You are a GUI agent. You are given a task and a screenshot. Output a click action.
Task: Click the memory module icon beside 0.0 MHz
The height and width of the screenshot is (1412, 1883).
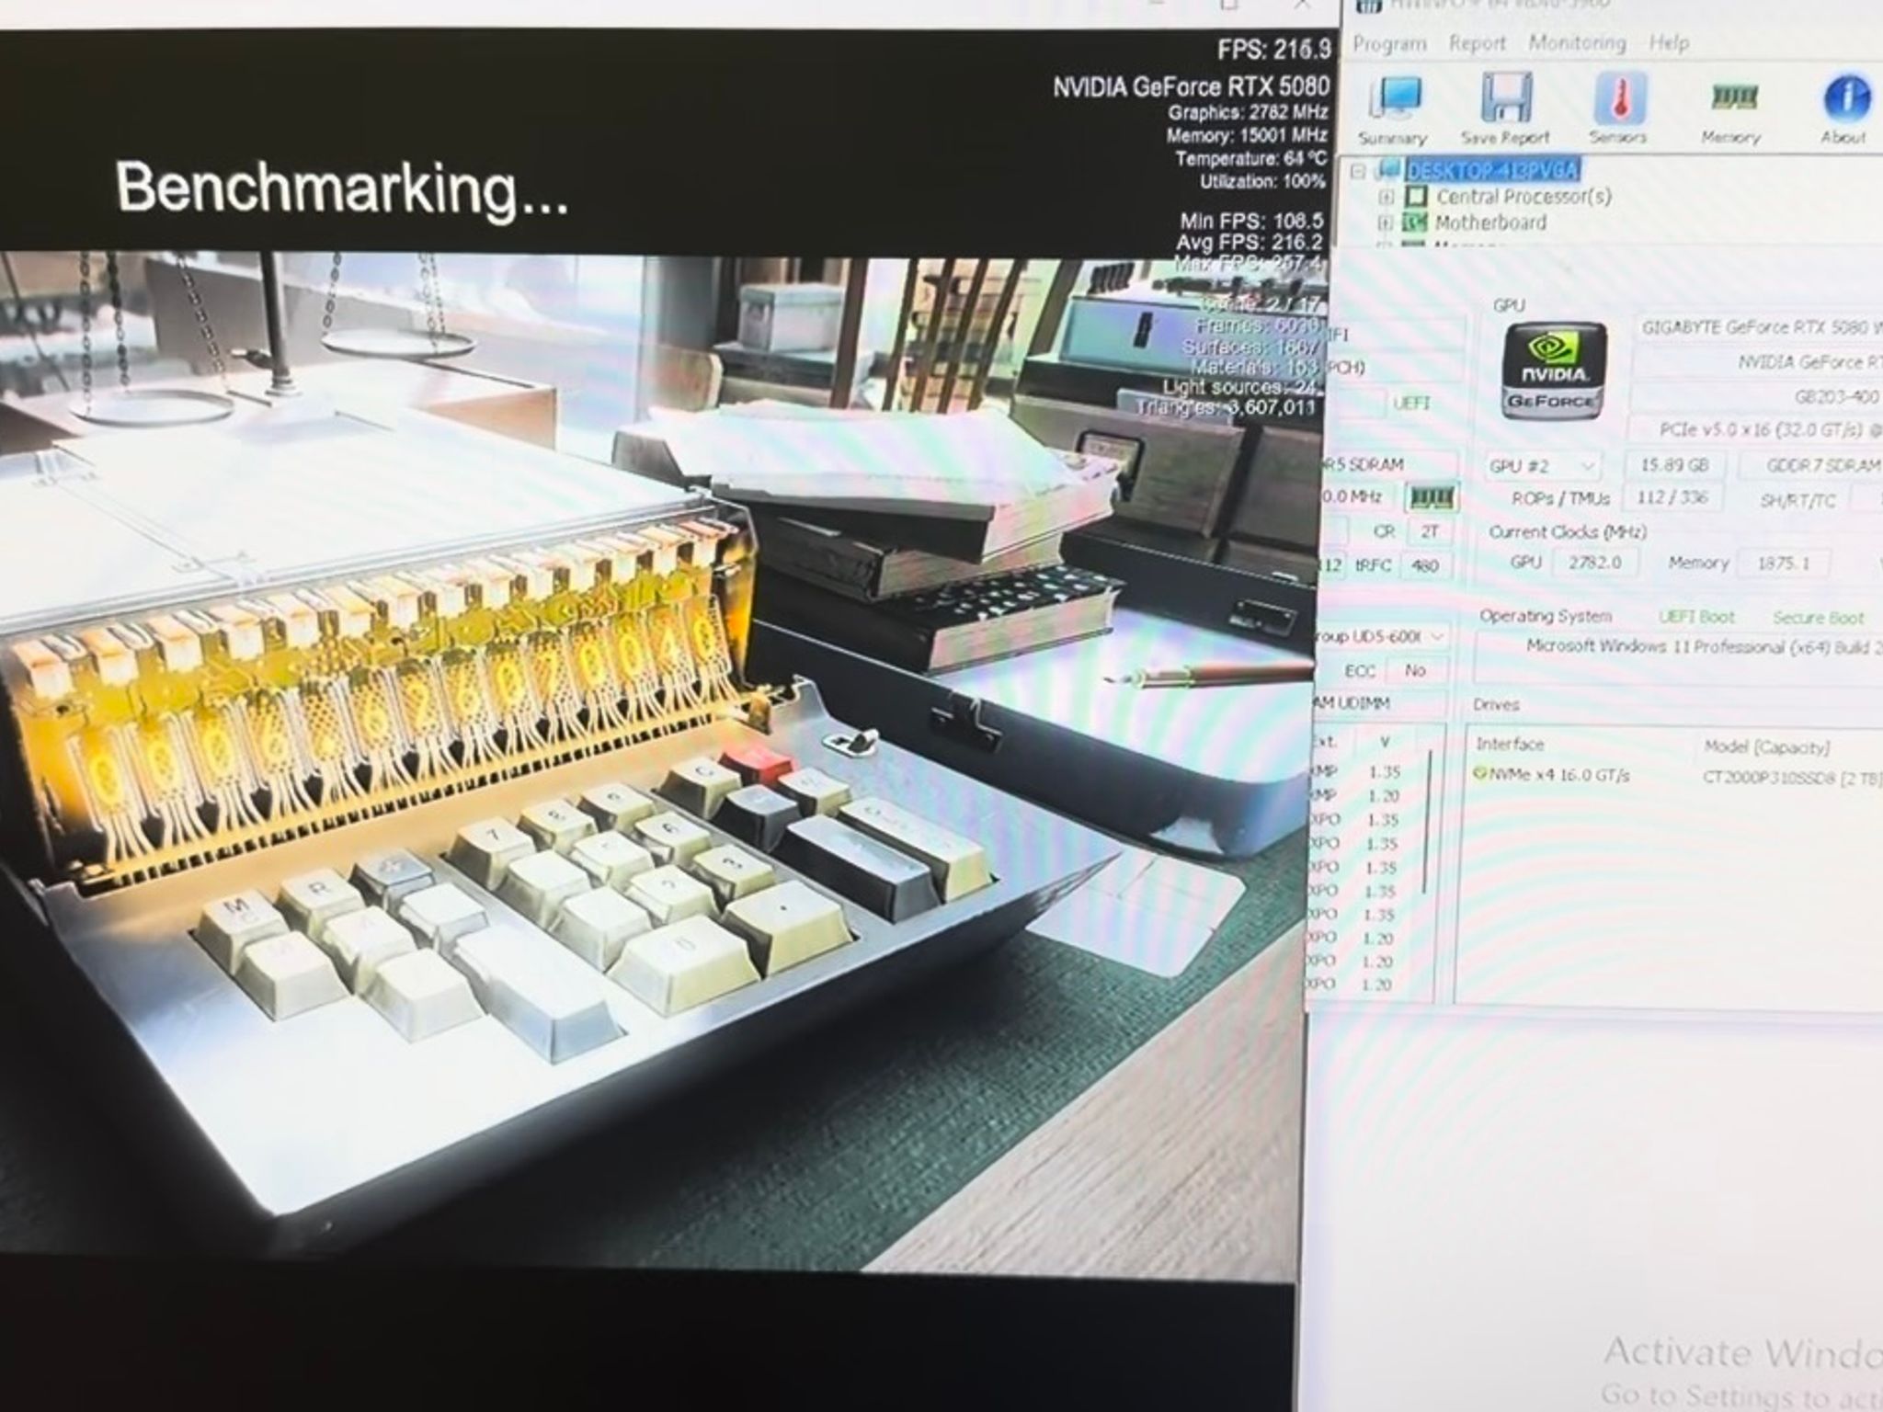[1432, 497]
